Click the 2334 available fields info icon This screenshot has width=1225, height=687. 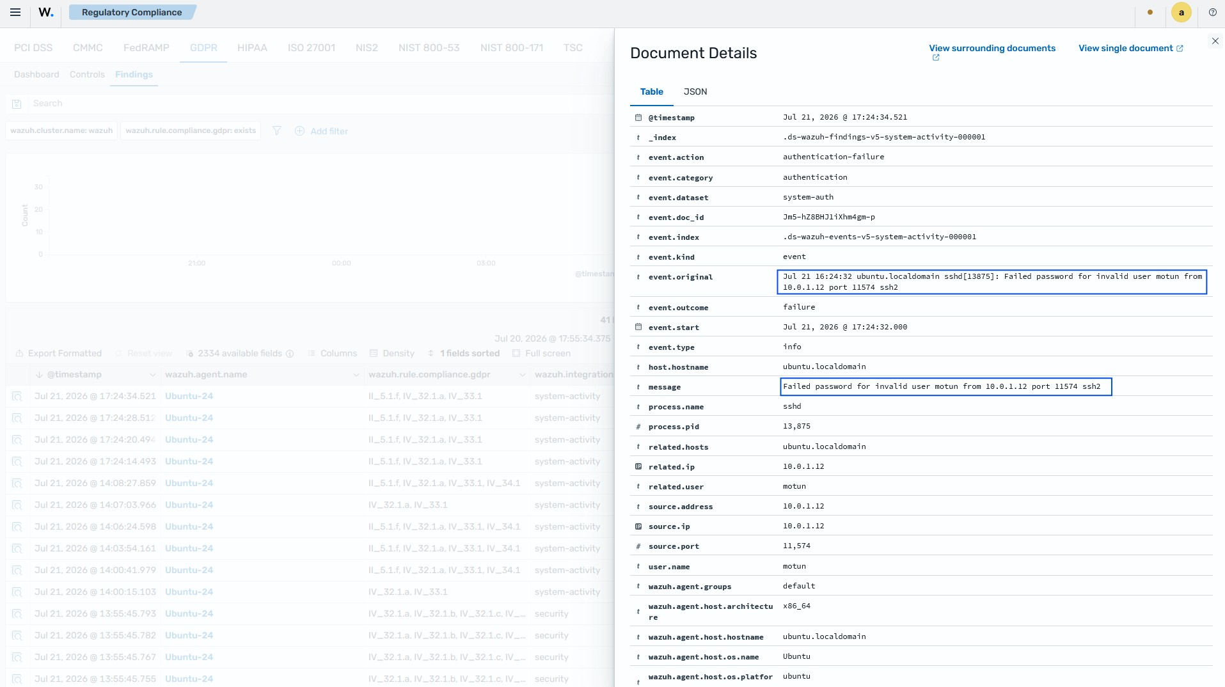pyautogui.click(x=290, y=354)
